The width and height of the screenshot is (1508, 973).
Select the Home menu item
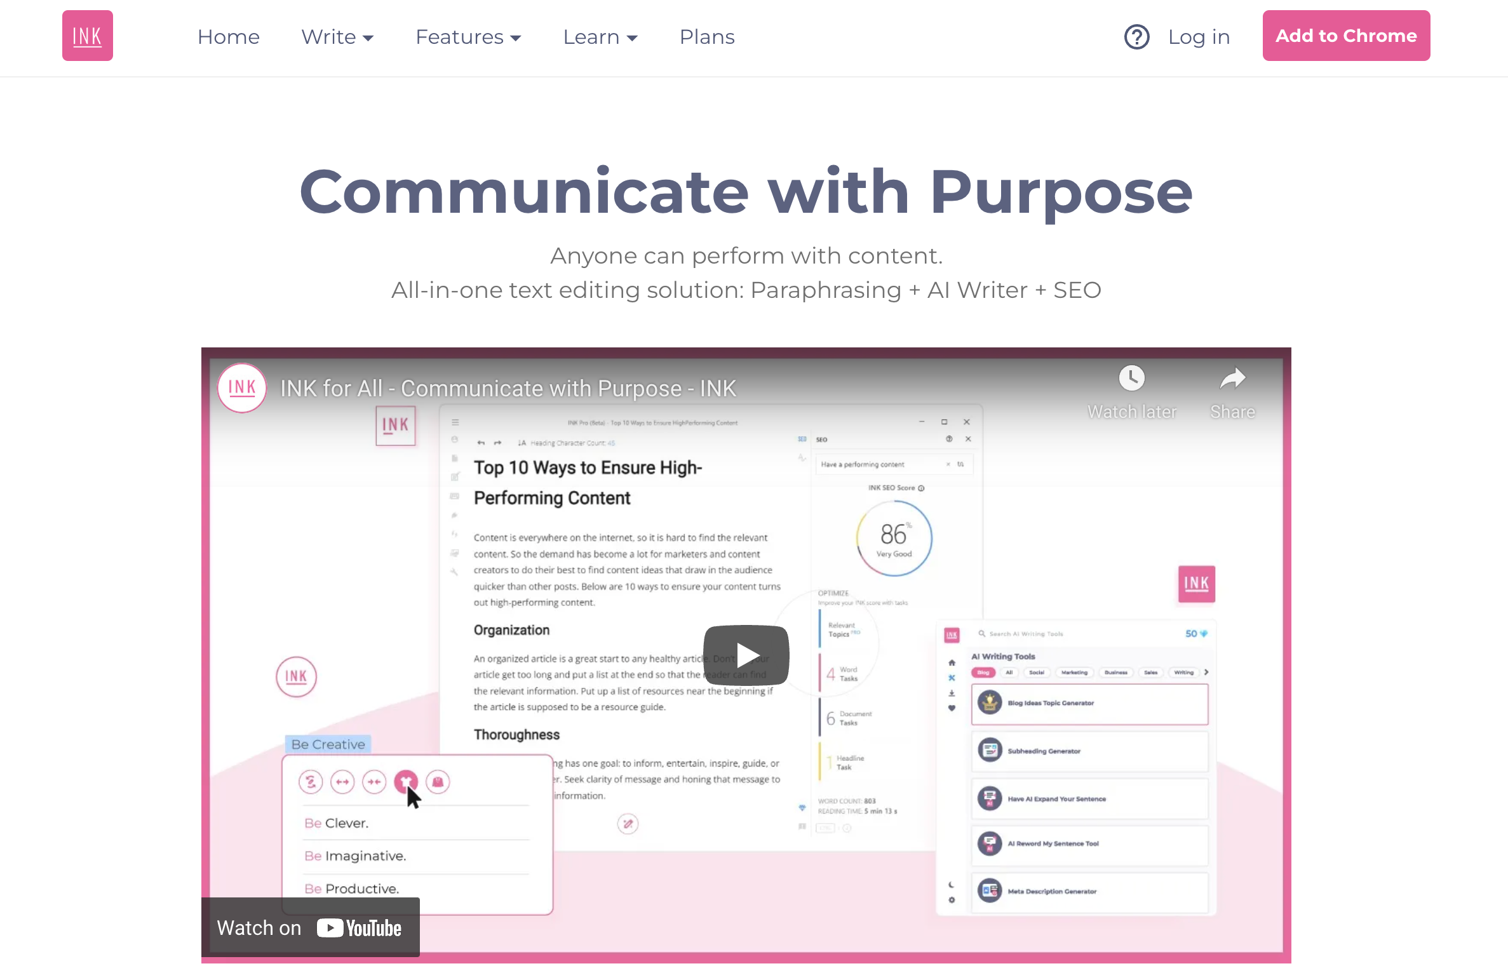pyautogui.click(x=229, y=36)
